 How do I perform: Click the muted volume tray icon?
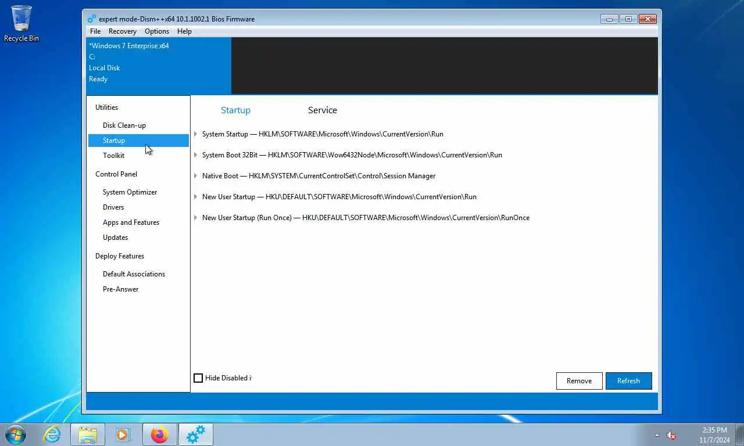671,435
